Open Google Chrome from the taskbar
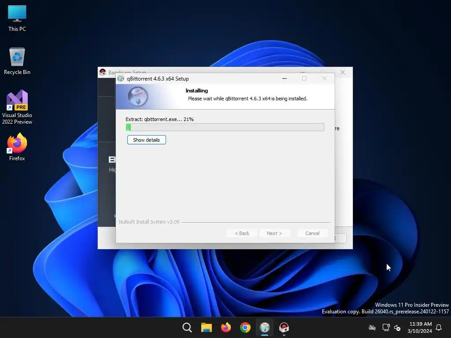The height and width of the screenshot is (338, 451). click(x=245, y=327)
